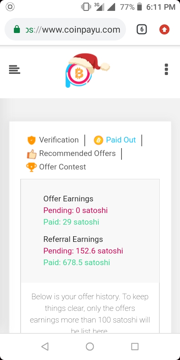The height and width of the screenshot is (360, 180).
Task: Tap the CoinPayU Santa hat logo
Action: click(x=87, y=70)
